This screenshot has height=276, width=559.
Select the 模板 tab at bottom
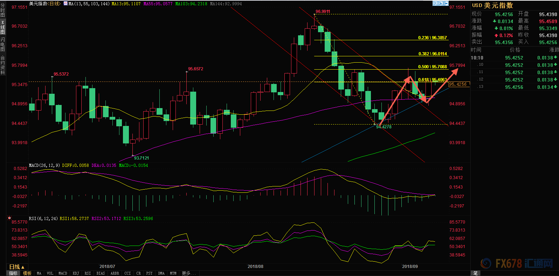click(x=27, y=273)
